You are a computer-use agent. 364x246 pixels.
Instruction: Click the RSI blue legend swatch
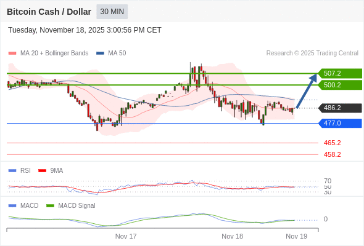pyautogui.click(x=12, y=171)
